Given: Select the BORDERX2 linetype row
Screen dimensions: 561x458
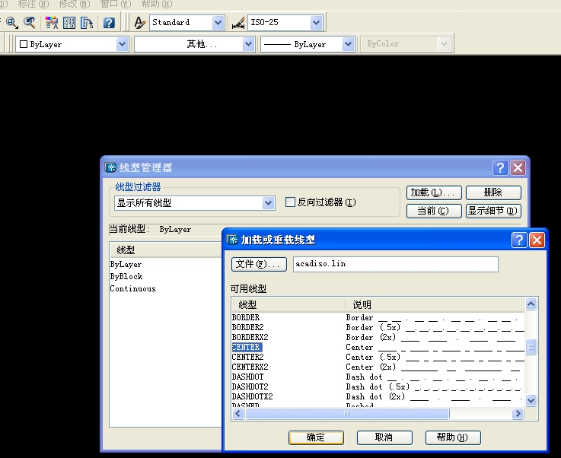Looking at the screenshot, I should tap(378, 338).
